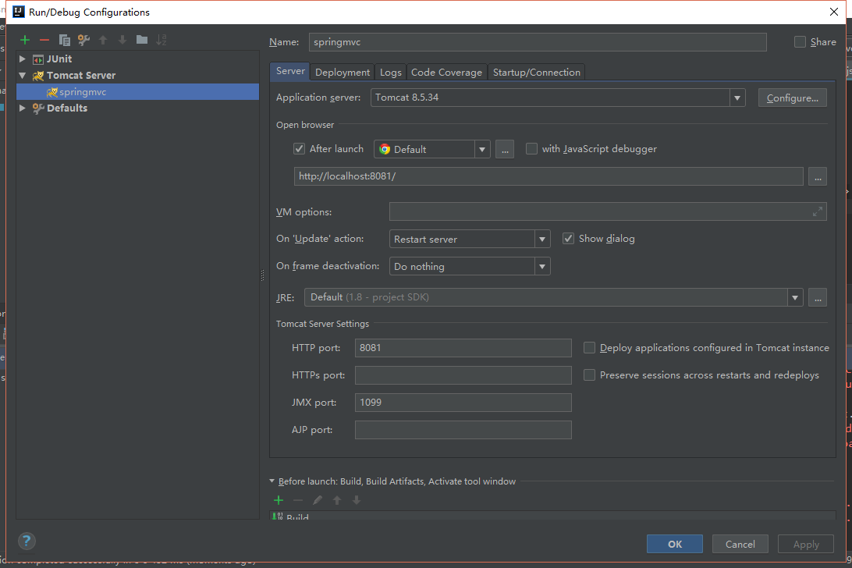Copy the selected configuration
Image resolution: width=852 pixels, height=568 pixels.
64,40
